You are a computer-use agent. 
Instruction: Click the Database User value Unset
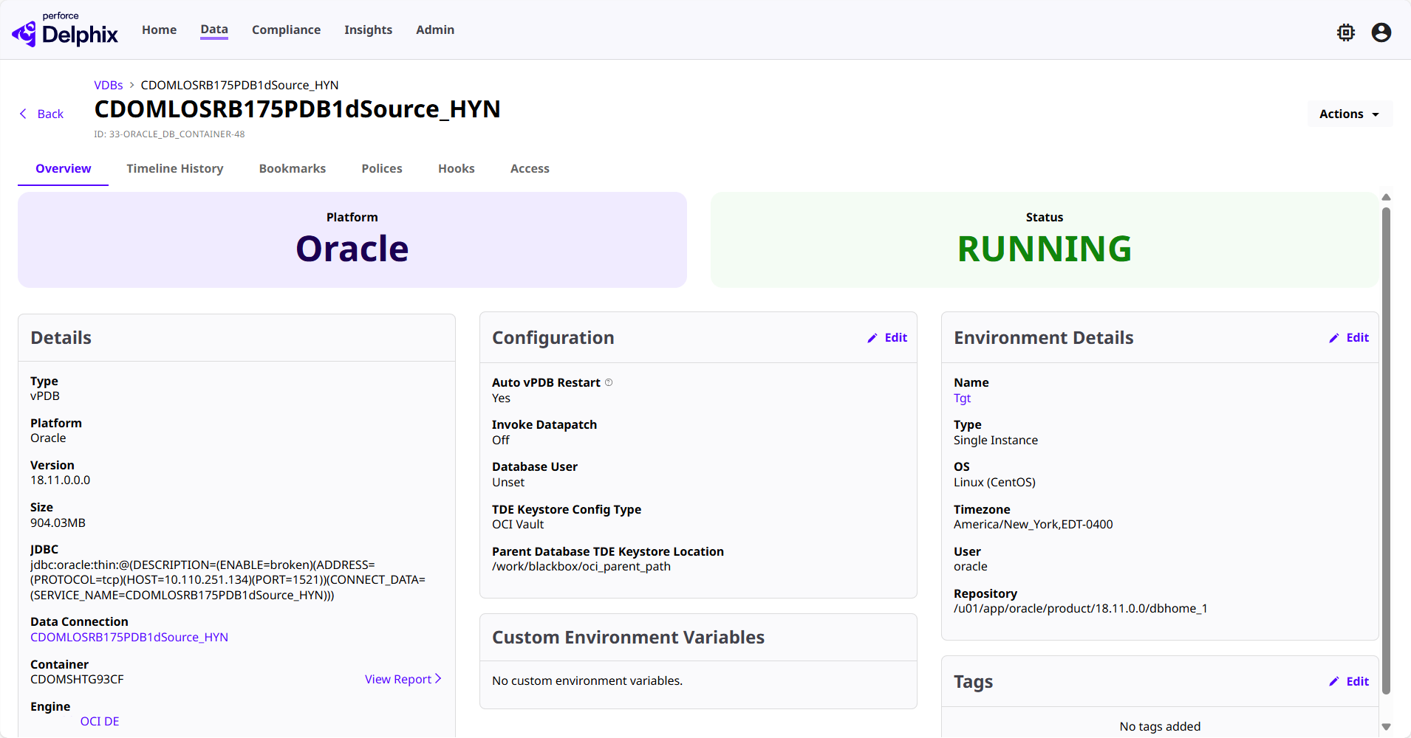[x=508, y=482]
